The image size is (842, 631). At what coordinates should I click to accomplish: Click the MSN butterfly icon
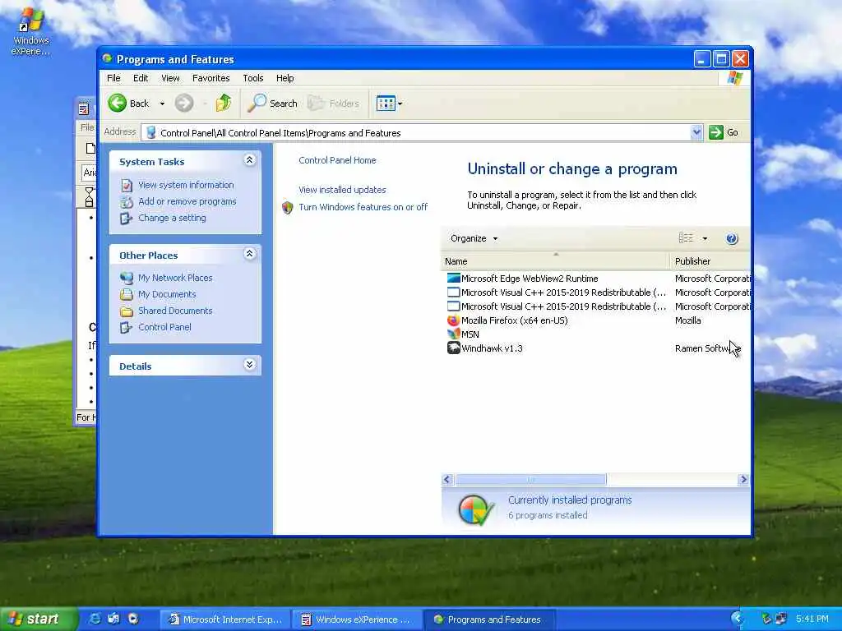click(x=453, y=334)
